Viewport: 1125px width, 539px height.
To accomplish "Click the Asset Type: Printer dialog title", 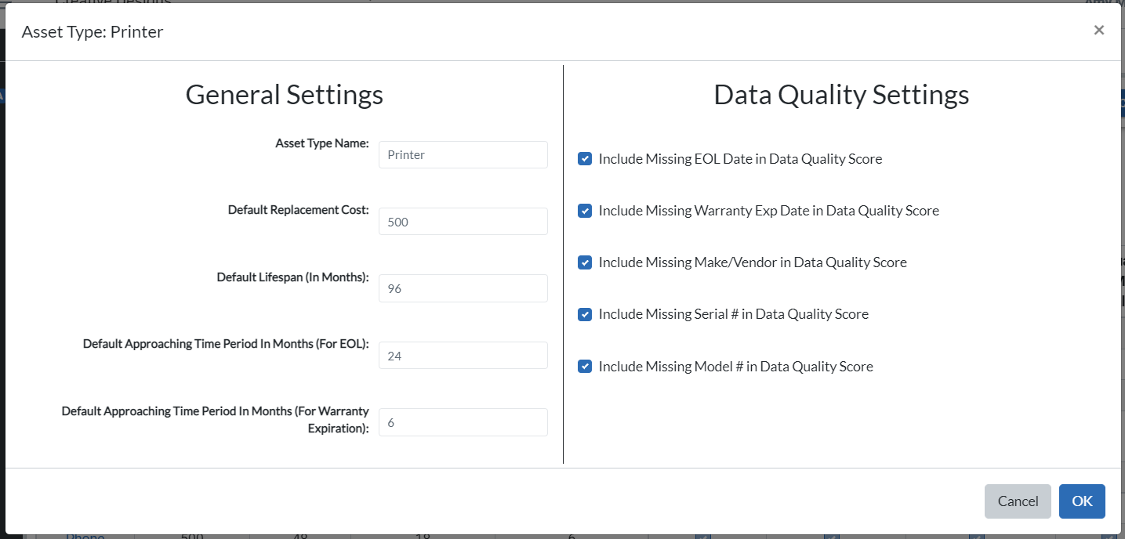I will click(x=93, y=31).
